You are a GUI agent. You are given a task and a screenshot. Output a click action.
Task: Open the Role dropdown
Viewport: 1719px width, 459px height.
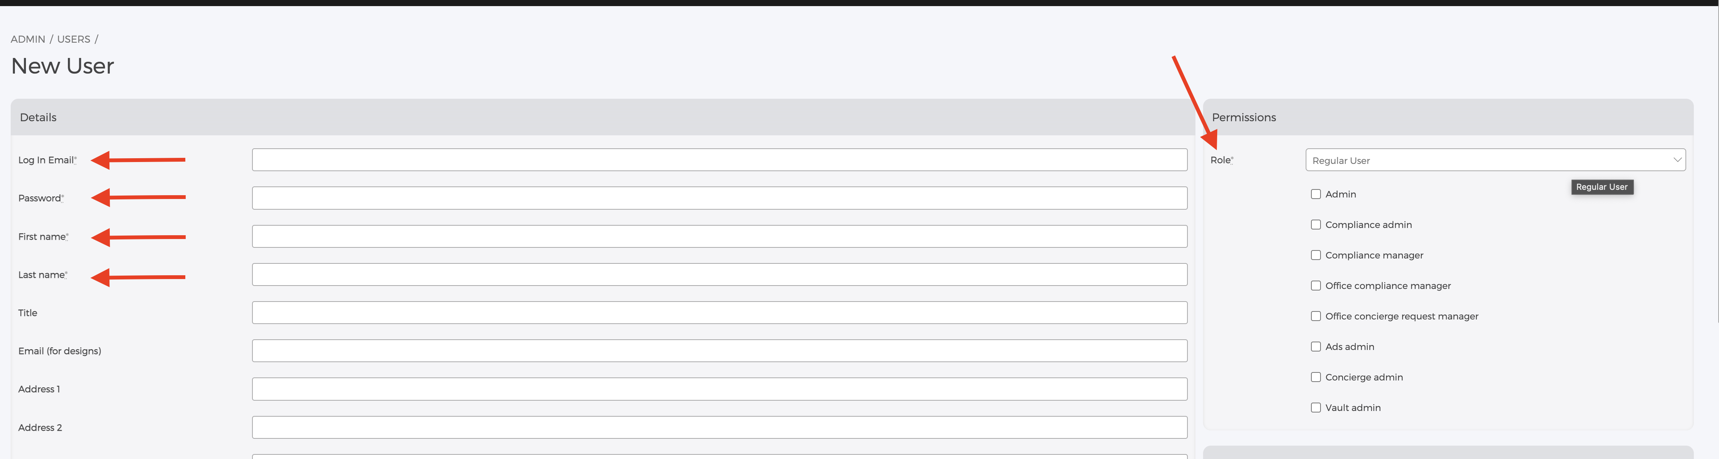point(1495,160)
